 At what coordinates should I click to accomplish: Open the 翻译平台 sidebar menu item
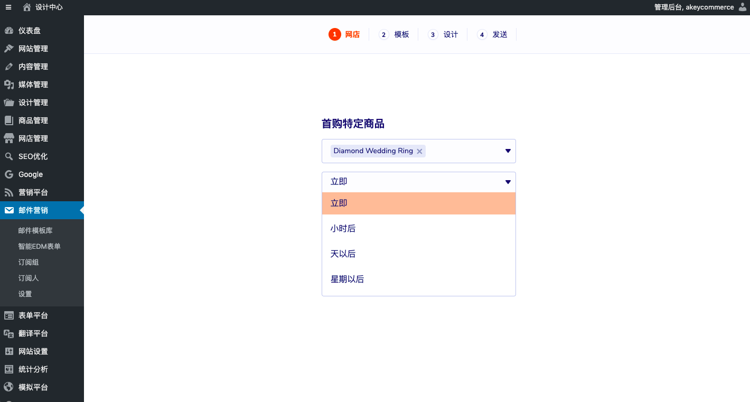33,333
